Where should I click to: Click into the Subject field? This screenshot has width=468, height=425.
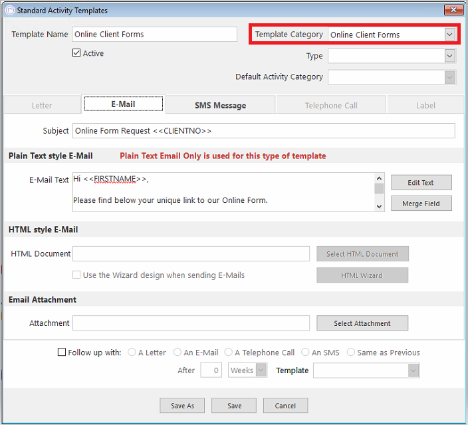pyautogui.click(x=263, y=131)
